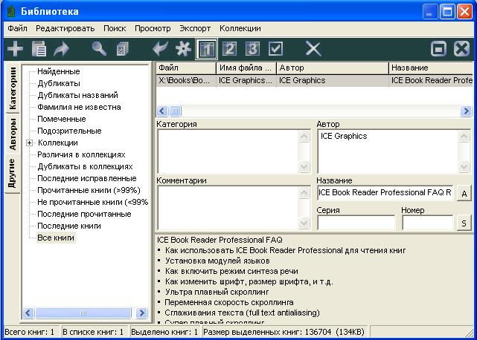Select Дубликаты в коллекциях tree item

[85, 166]
